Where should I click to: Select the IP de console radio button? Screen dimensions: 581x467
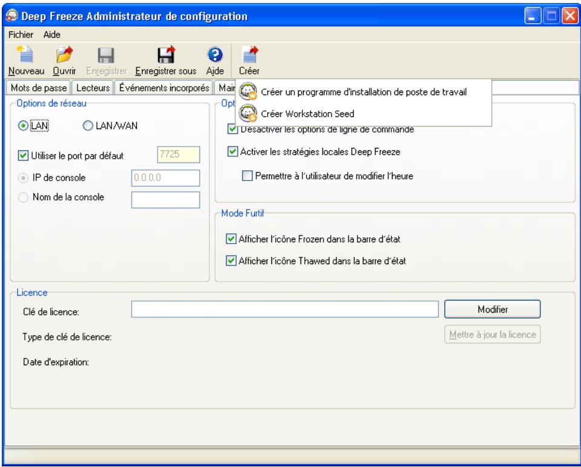23,178
